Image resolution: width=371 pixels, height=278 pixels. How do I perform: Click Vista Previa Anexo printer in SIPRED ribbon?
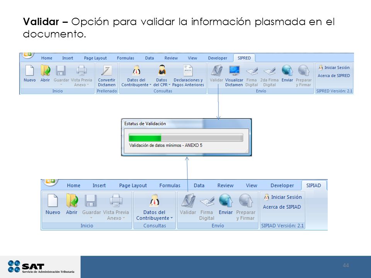tap(82, 71)
